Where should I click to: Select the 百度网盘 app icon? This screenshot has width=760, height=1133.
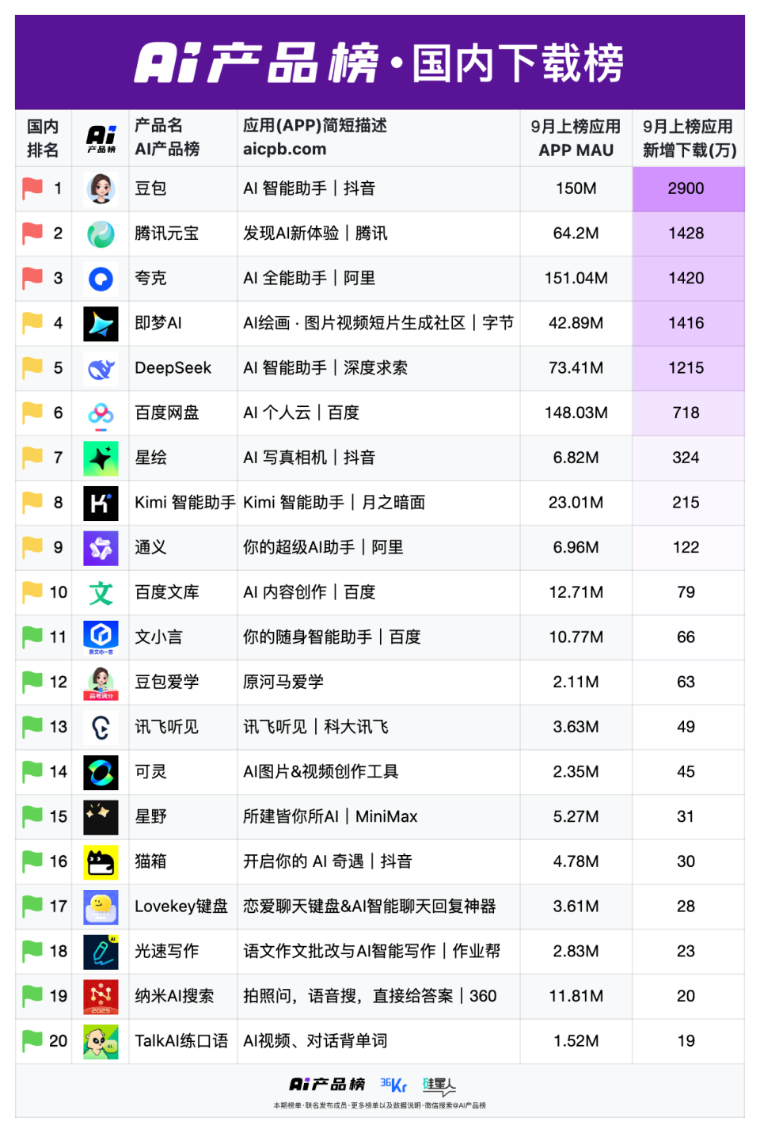[101, 413]
